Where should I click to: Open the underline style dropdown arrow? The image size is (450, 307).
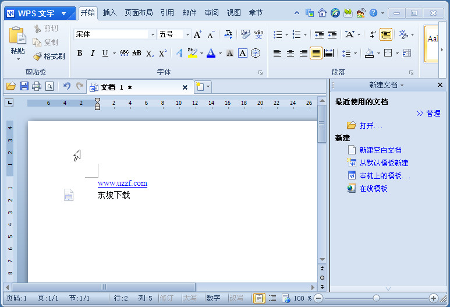pos(114,54)
